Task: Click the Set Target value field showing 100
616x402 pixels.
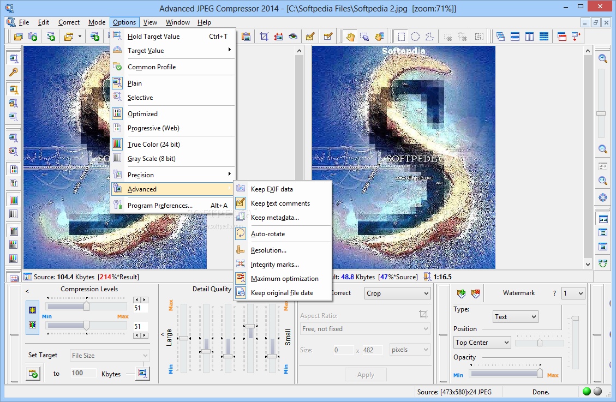Action: (83, 373)
